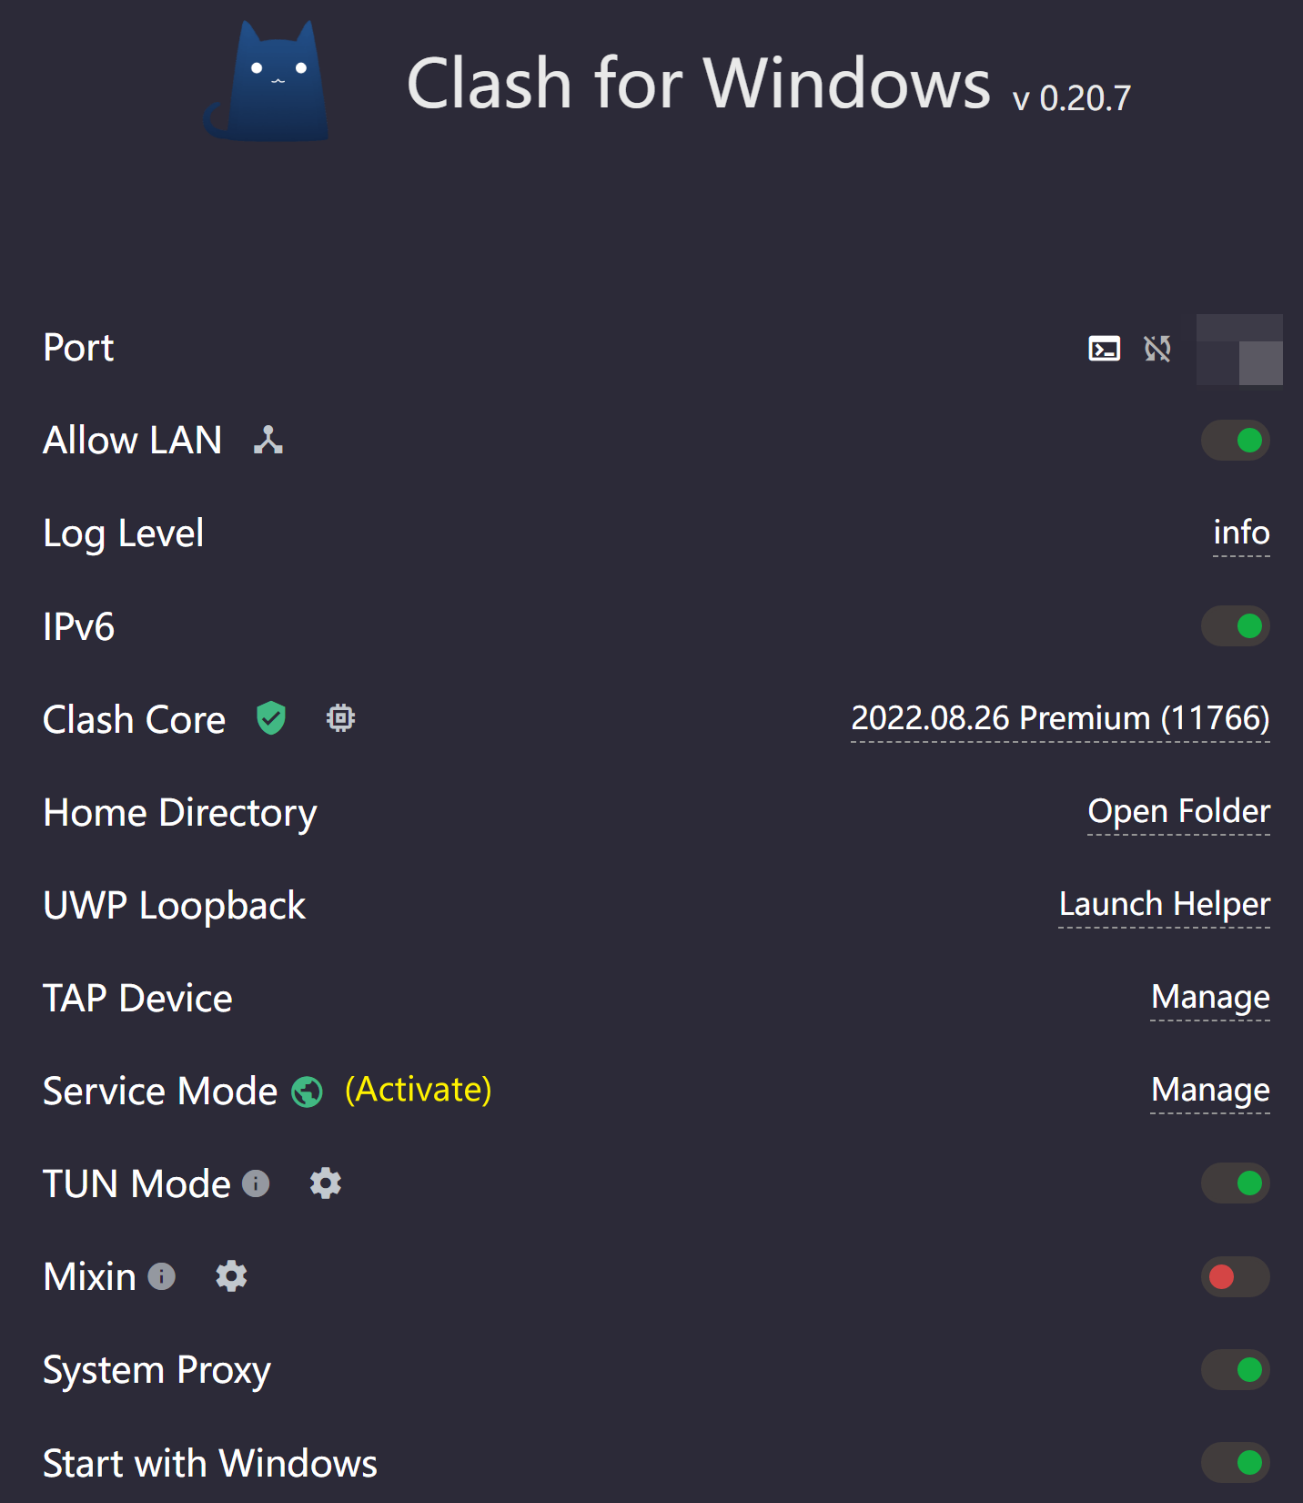Click the random port sync icon
The width and height of the screenshot is (1303, 1503).
(x=1157, y=349)
